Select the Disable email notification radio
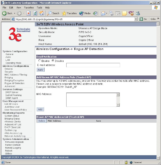This screenshot has height=165, width=161. point(53,61)
